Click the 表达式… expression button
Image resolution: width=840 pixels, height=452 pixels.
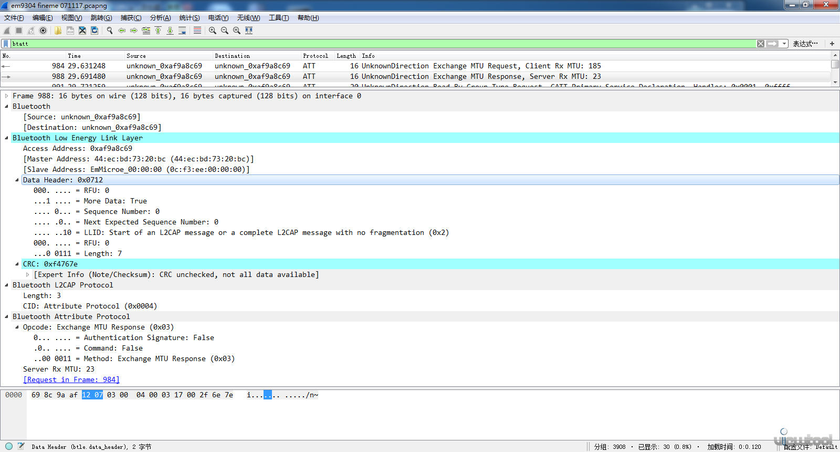805,44
